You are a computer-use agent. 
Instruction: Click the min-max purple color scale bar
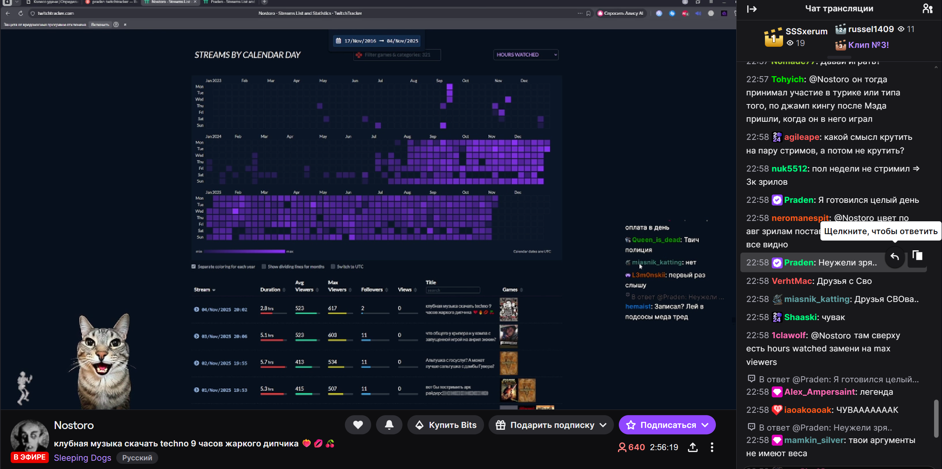click(244, 251)
